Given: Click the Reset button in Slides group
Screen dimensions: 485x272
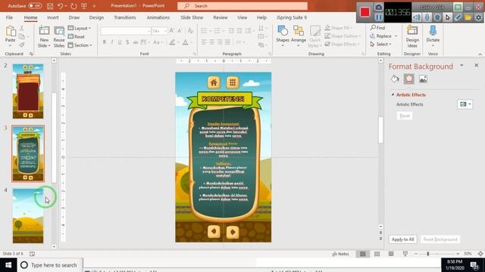Looking at the screenshot, I should point(77,36).
